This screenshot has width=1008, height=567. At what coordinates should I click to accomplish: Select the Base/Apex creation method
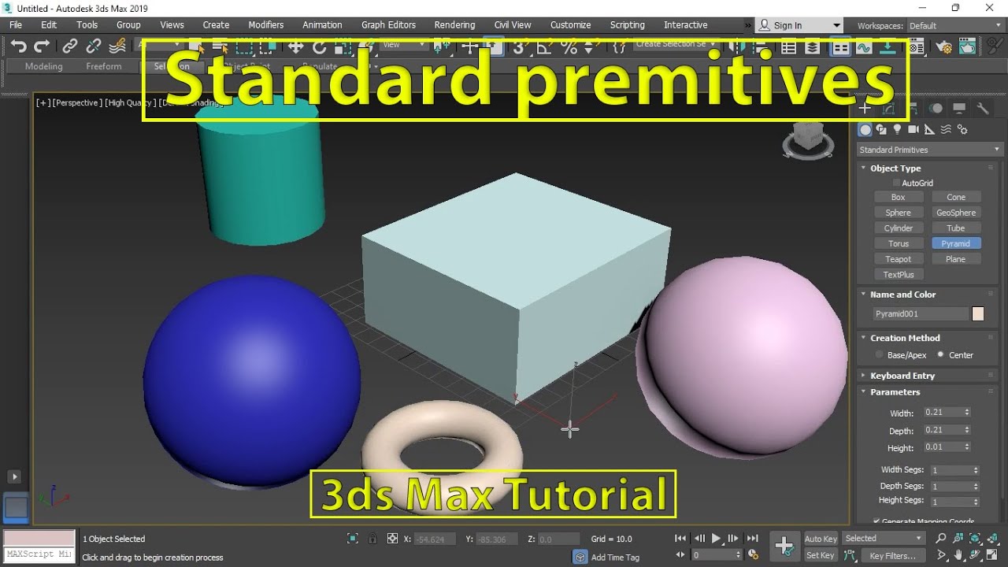tap(879, 355)
